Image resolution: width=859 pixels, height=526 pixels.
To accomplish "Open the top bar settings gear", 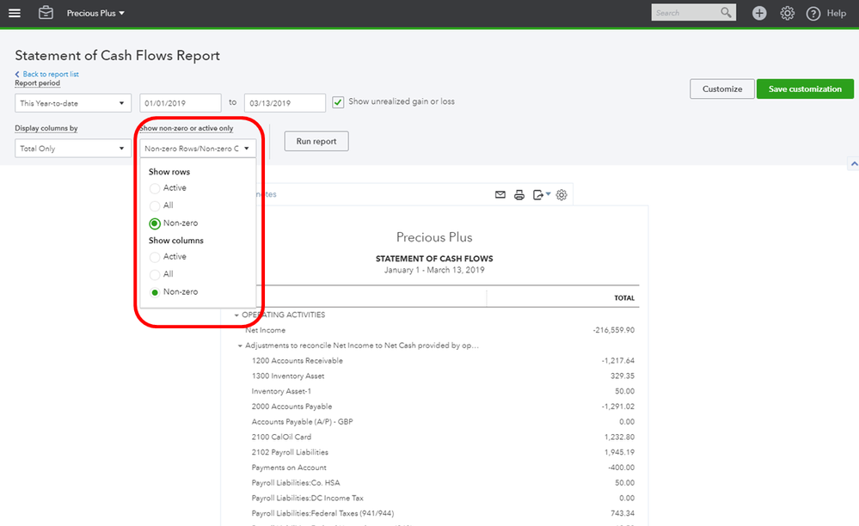I will point(787,13).
